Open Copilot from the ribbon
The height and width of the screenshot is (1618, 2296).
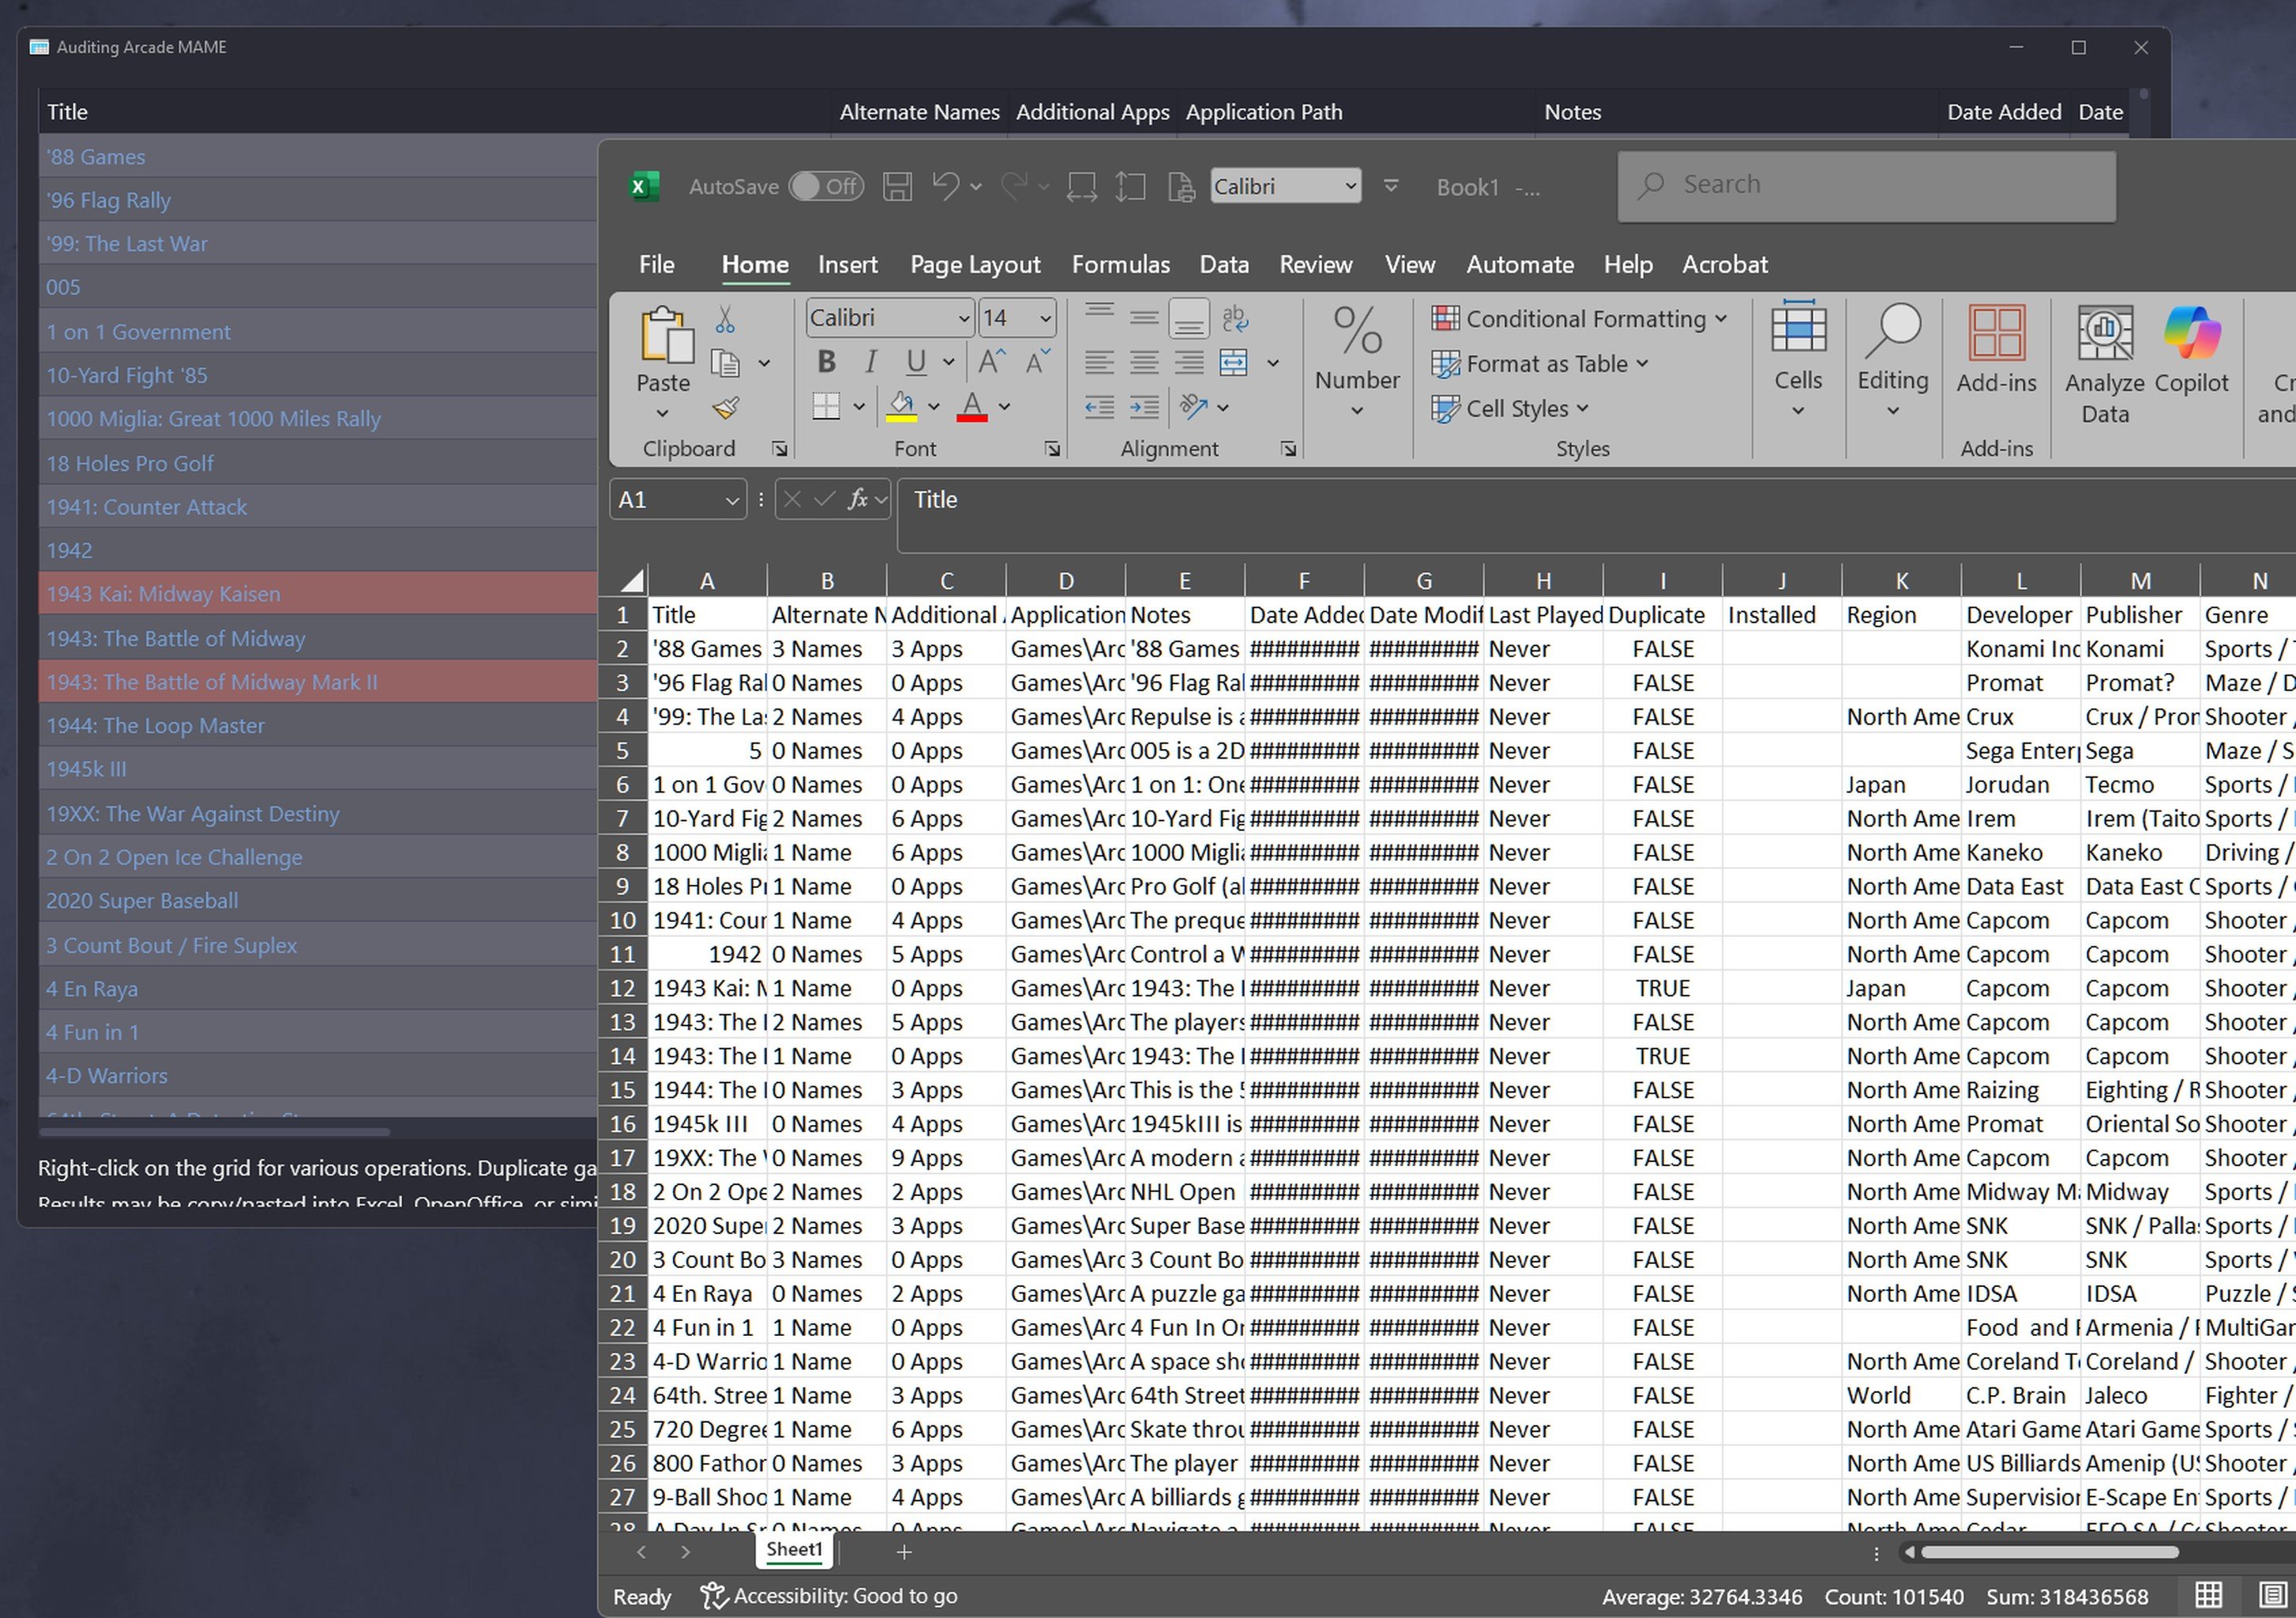click(2191, 351)
